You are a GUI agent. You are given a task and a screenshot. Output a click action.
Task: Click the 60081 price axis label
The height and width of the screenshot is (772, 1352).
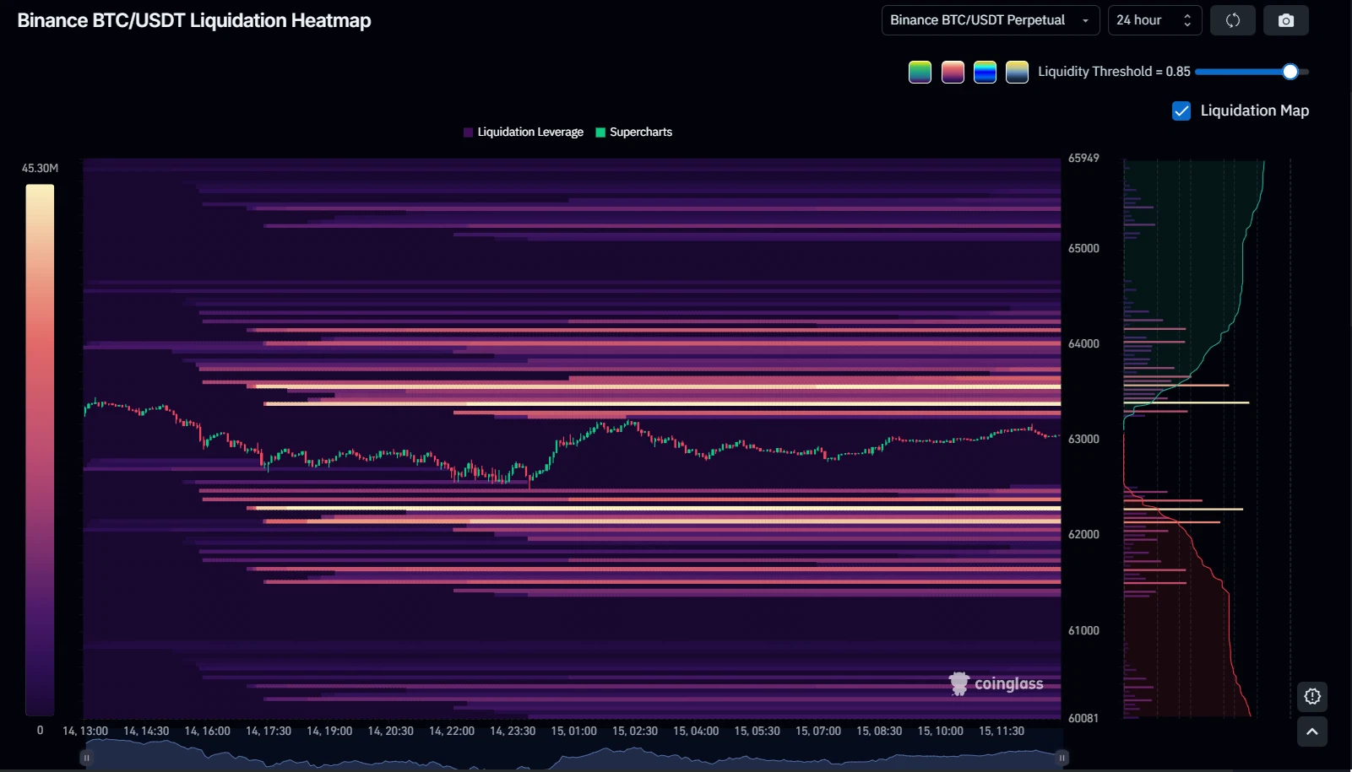pyautogui.click(x=1083, y=719)
